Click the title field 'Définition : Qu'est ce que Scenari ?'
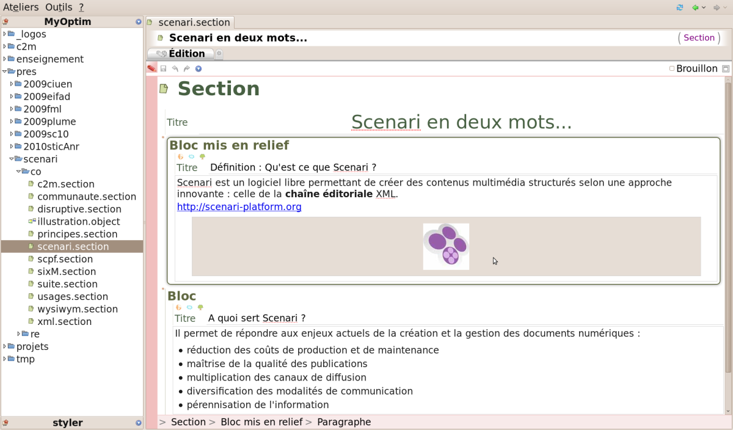Screen dimensions: 733x430 pos(464,167)
